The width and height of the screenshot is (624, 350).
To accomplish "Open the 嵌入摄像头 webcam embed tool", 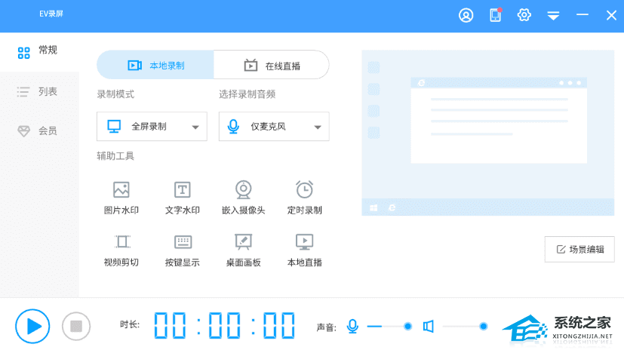I will click(x=244, y=198).
